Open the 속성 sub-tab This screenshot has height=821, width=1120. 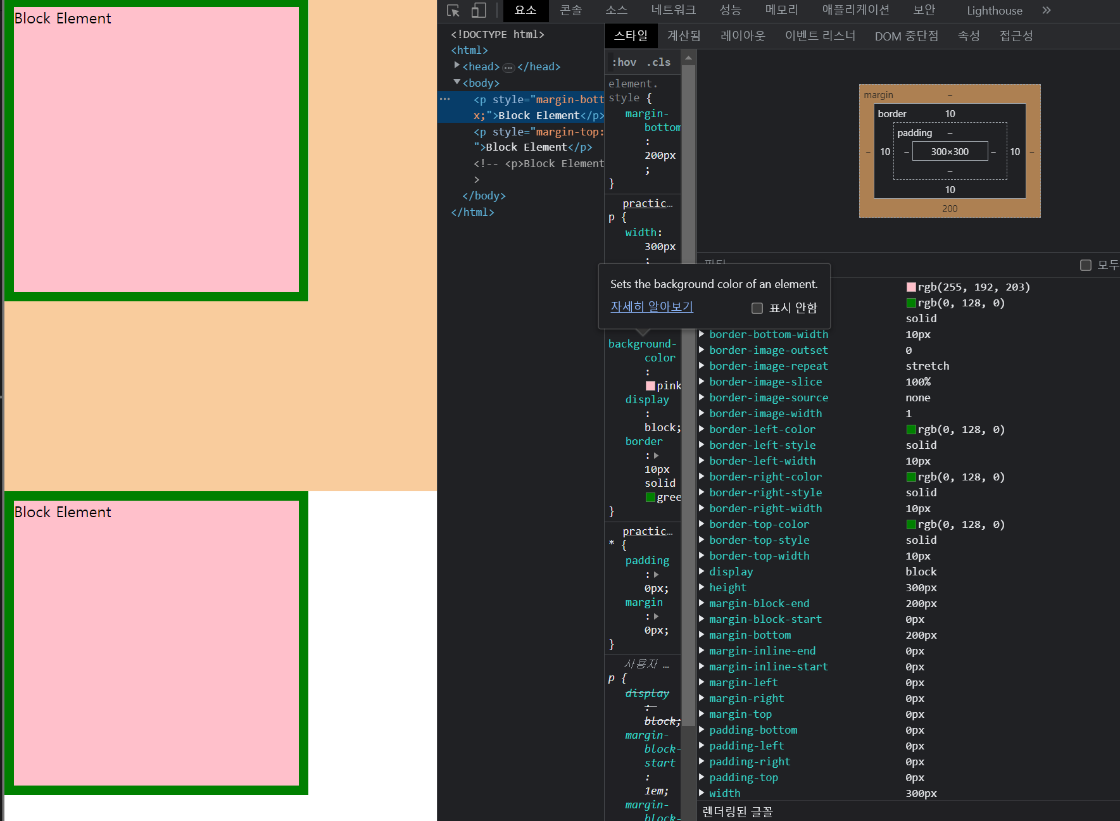(x=969, y=36)
